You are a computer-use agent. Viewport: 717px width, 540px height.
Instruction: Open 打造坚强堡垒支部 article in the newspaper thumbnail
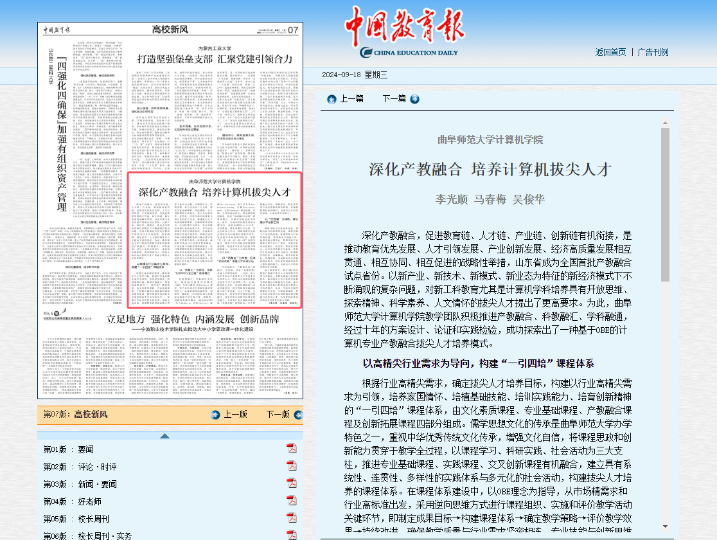tap(215, 59)
